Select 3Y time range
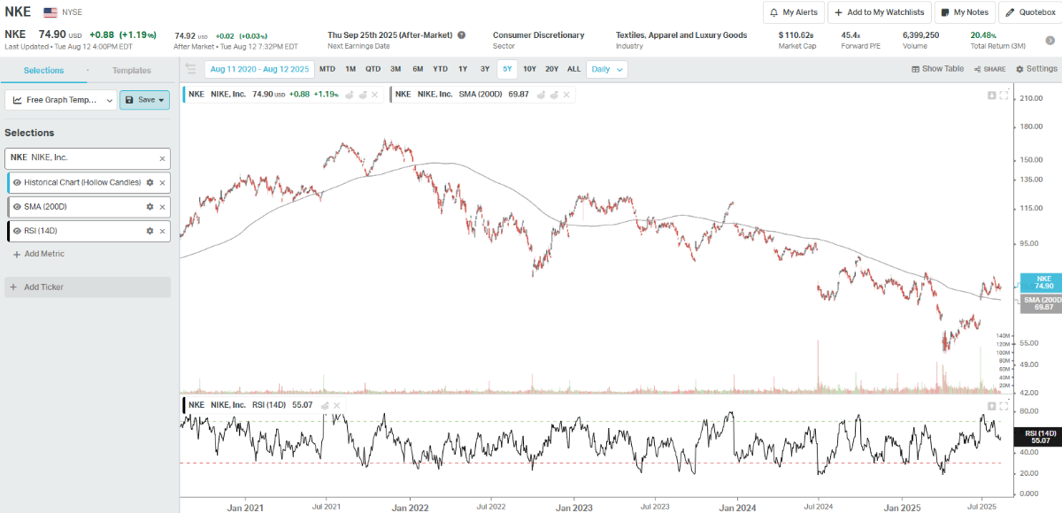The width and height of the screenshot is (1062, 513). [484, 69]
